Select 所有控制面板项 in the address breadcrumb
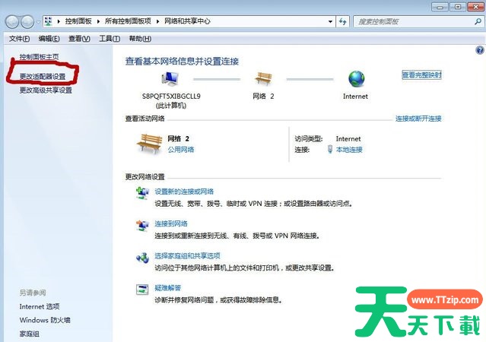The height and width of the screenshot is (342, 486). pos(128,21)
